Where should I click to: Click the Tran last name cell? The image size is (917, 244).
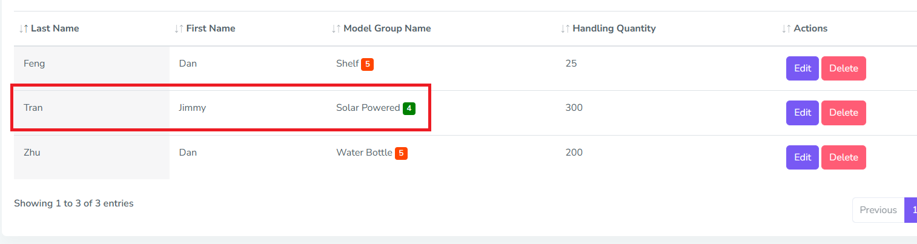[33, 108]
